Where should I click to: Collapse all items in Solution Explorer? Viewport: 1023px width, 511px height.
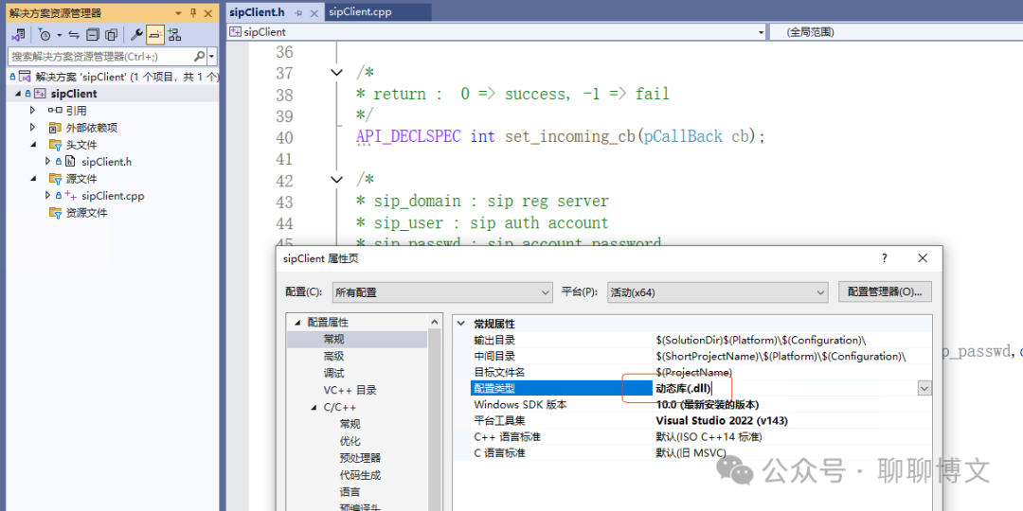93,35
